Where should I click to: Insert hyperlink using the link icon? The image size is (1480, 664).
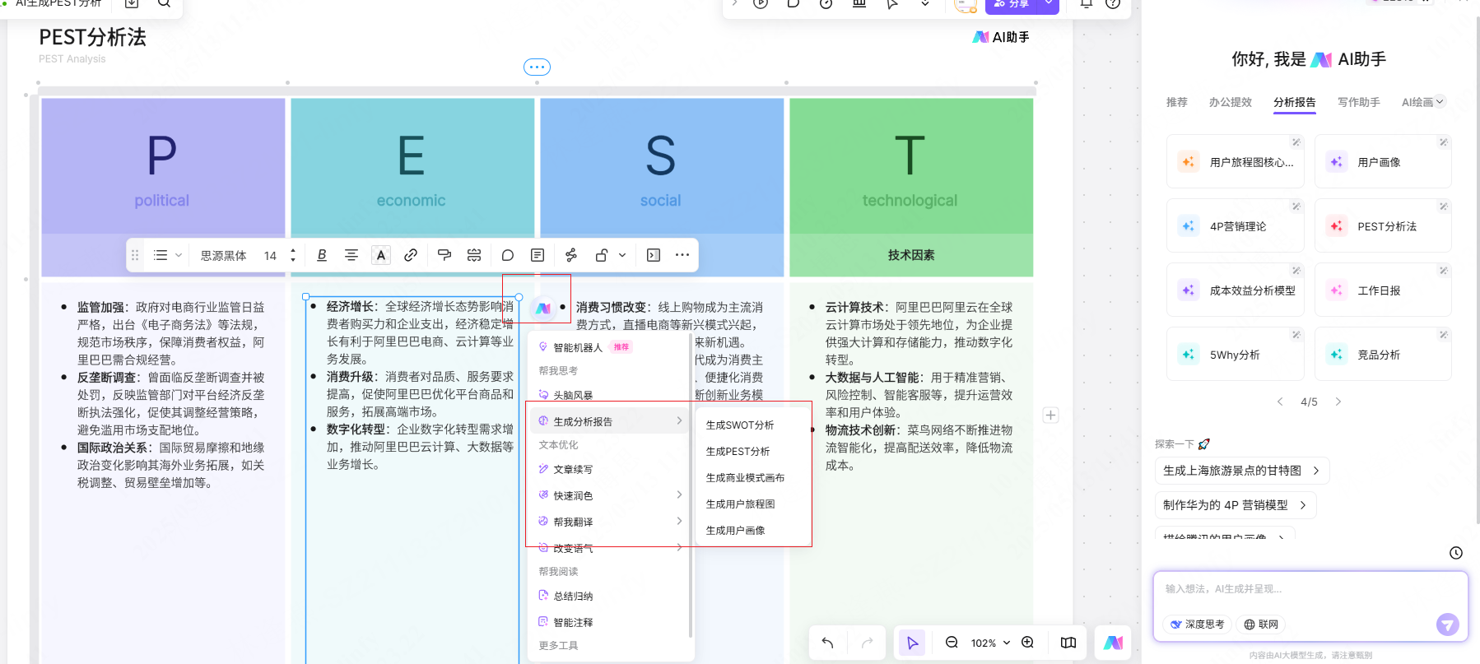click(411, 255)
